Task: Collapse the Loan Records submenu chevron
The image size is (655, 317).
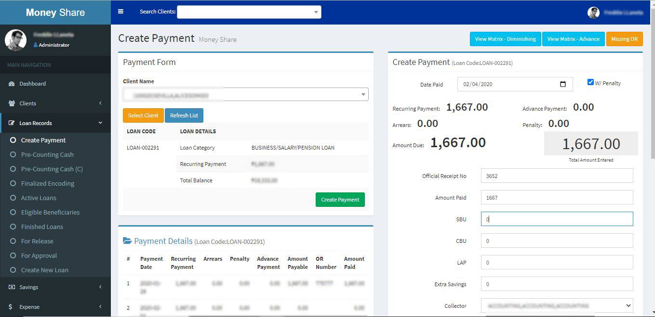Action: click(x=100, y=123)
